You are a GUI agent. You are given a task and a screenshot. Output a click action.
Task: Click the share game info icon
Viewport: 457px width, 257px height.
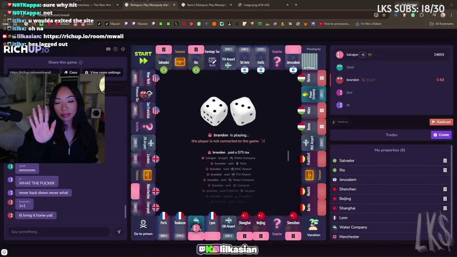tap(81, 62)
